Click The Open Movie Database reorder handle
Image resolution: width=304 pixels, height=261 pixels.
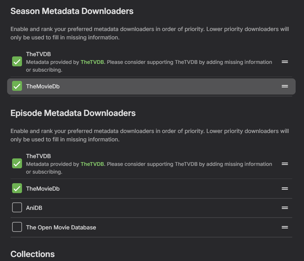point(285,227)
